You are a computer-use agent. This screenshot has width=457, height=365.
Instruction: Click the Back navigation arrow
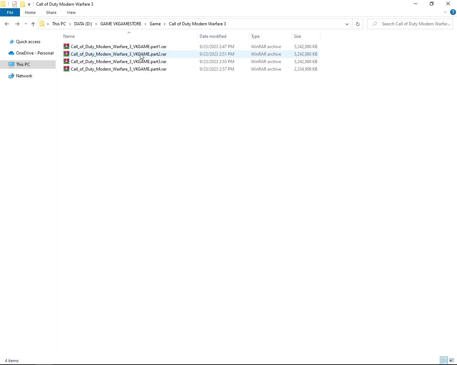[x=7, y=24]
